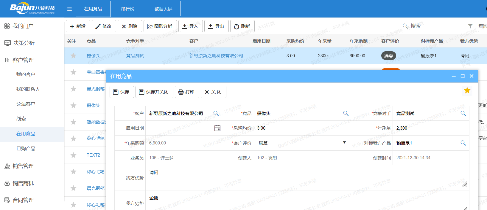This screenshot has height=210, width=487.
Task: Toggle the yellow favorite star in dialog
Action: (467, 90)
